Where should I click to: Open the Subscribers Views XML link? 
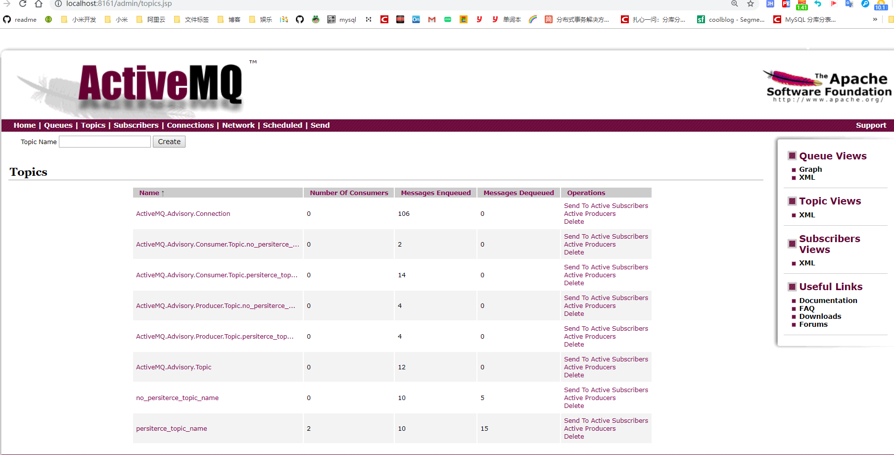pyautogui.click(x=807, y=263)
